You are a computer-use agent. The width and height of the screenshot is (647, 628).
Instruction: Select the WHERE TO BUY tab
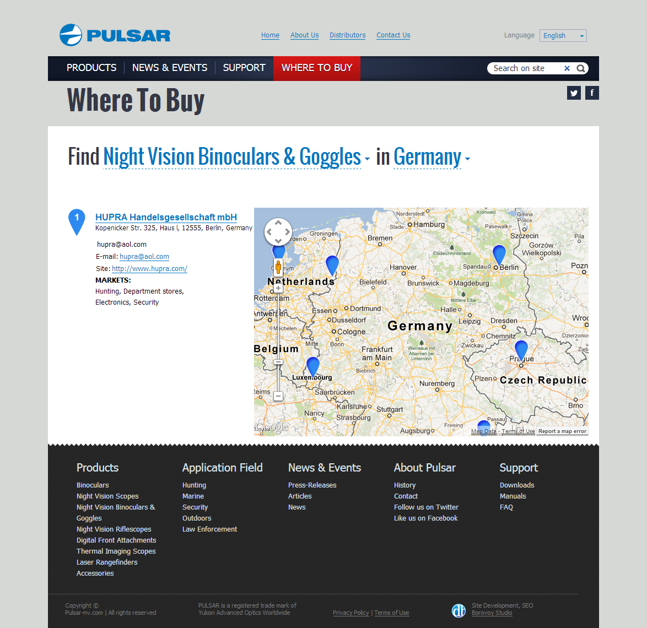[317, 68]
